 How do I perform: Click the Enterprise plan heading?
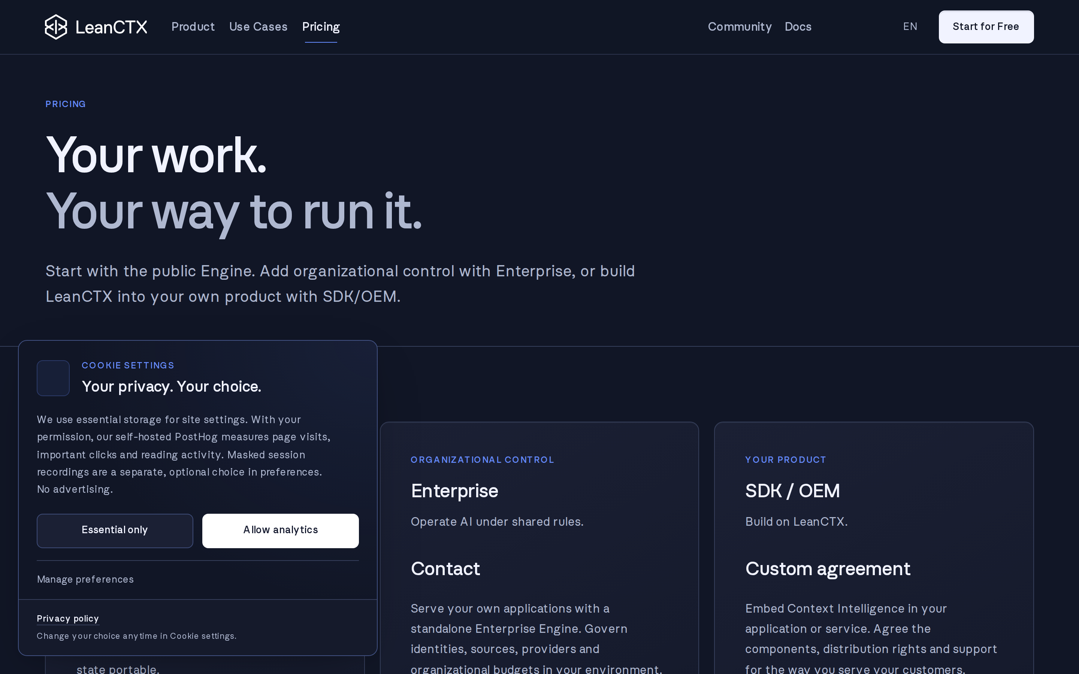[x=454, y=491]
